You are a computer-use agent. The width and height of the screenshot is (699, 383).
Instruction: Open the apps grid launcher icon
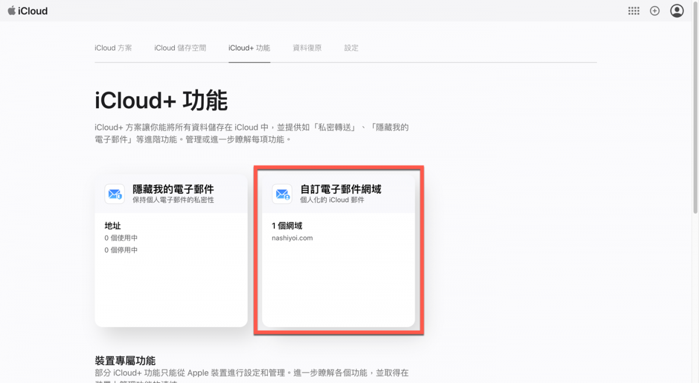click(x=634, y=10)
